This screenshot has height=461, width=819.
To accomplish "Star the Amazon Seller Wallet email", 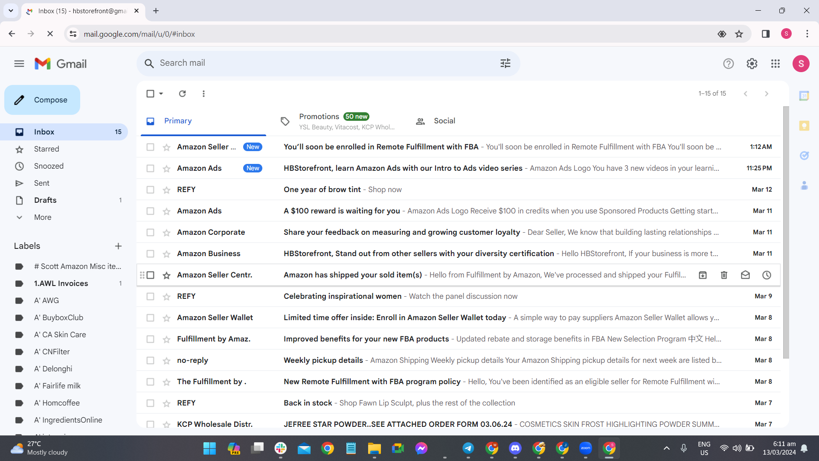I will coord(166,318).
